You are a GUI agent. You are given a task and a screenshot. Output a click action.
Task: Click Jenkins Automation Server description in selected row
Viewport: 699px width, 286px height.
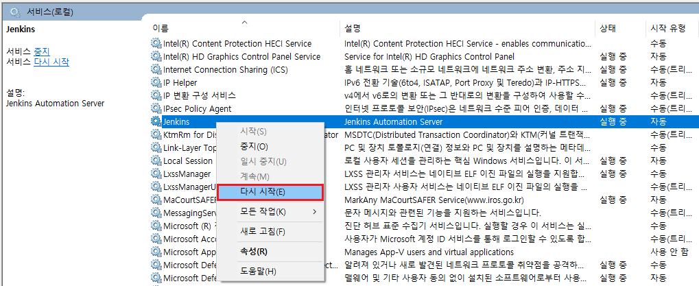(x=394, y=121)
